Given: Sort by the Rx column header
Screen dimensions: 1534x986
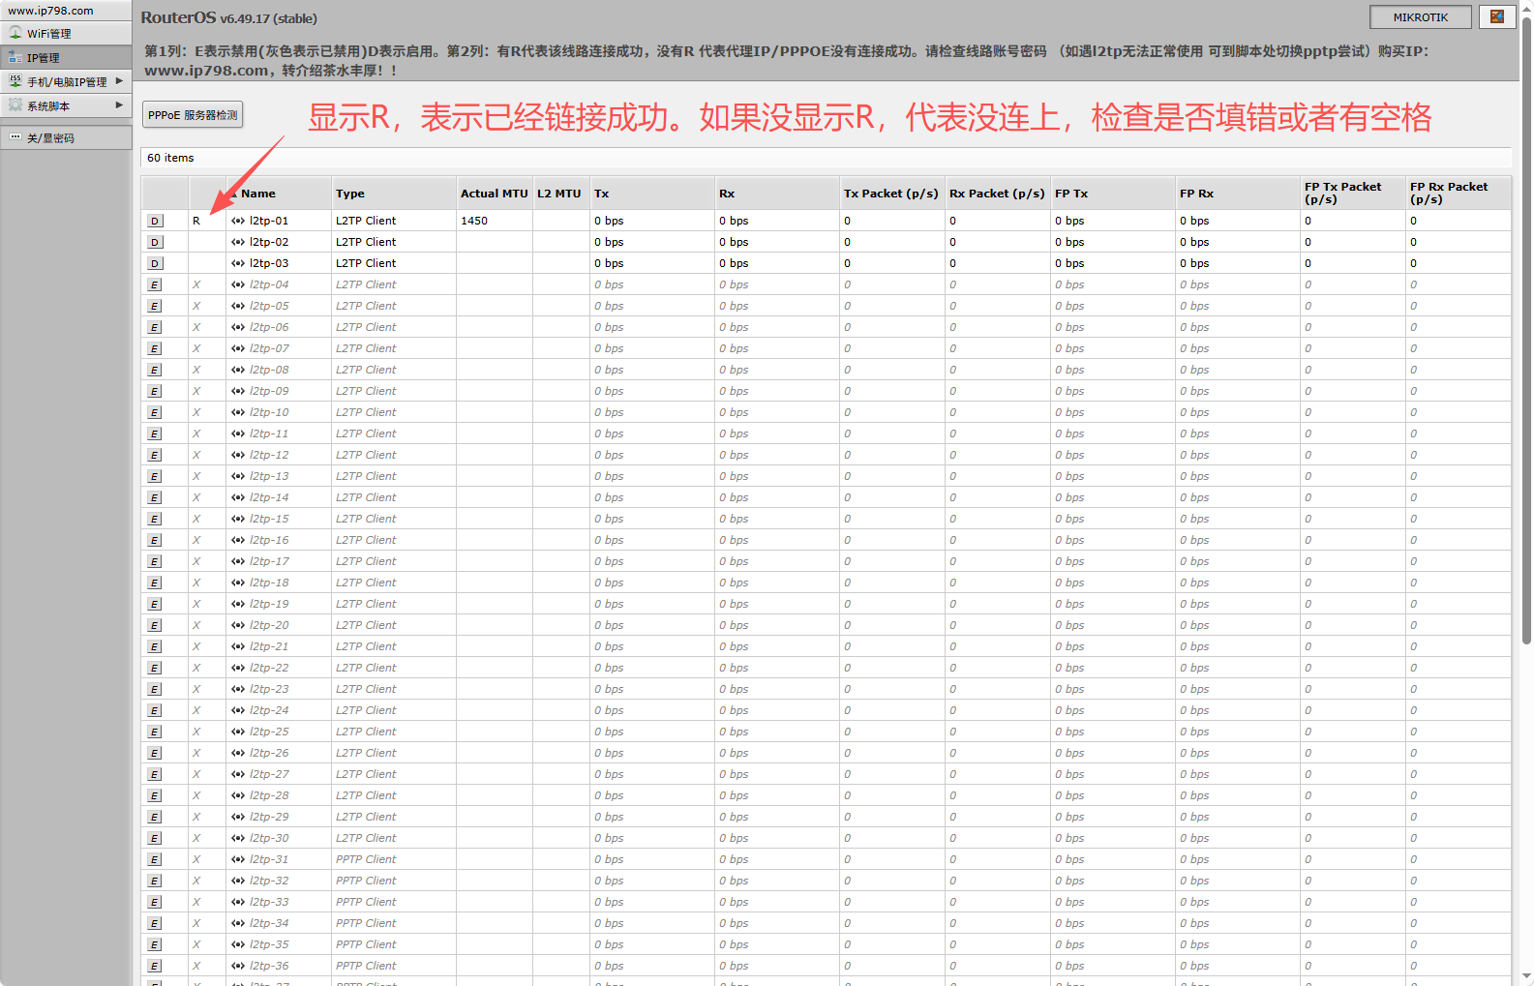Looking at the screenshot, I should click(x=777, y=194).
